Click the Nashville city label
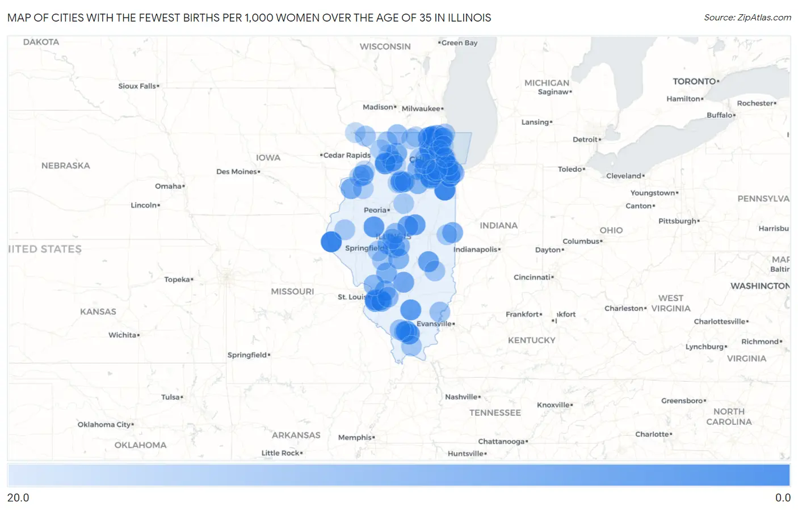 pos(461,397)
